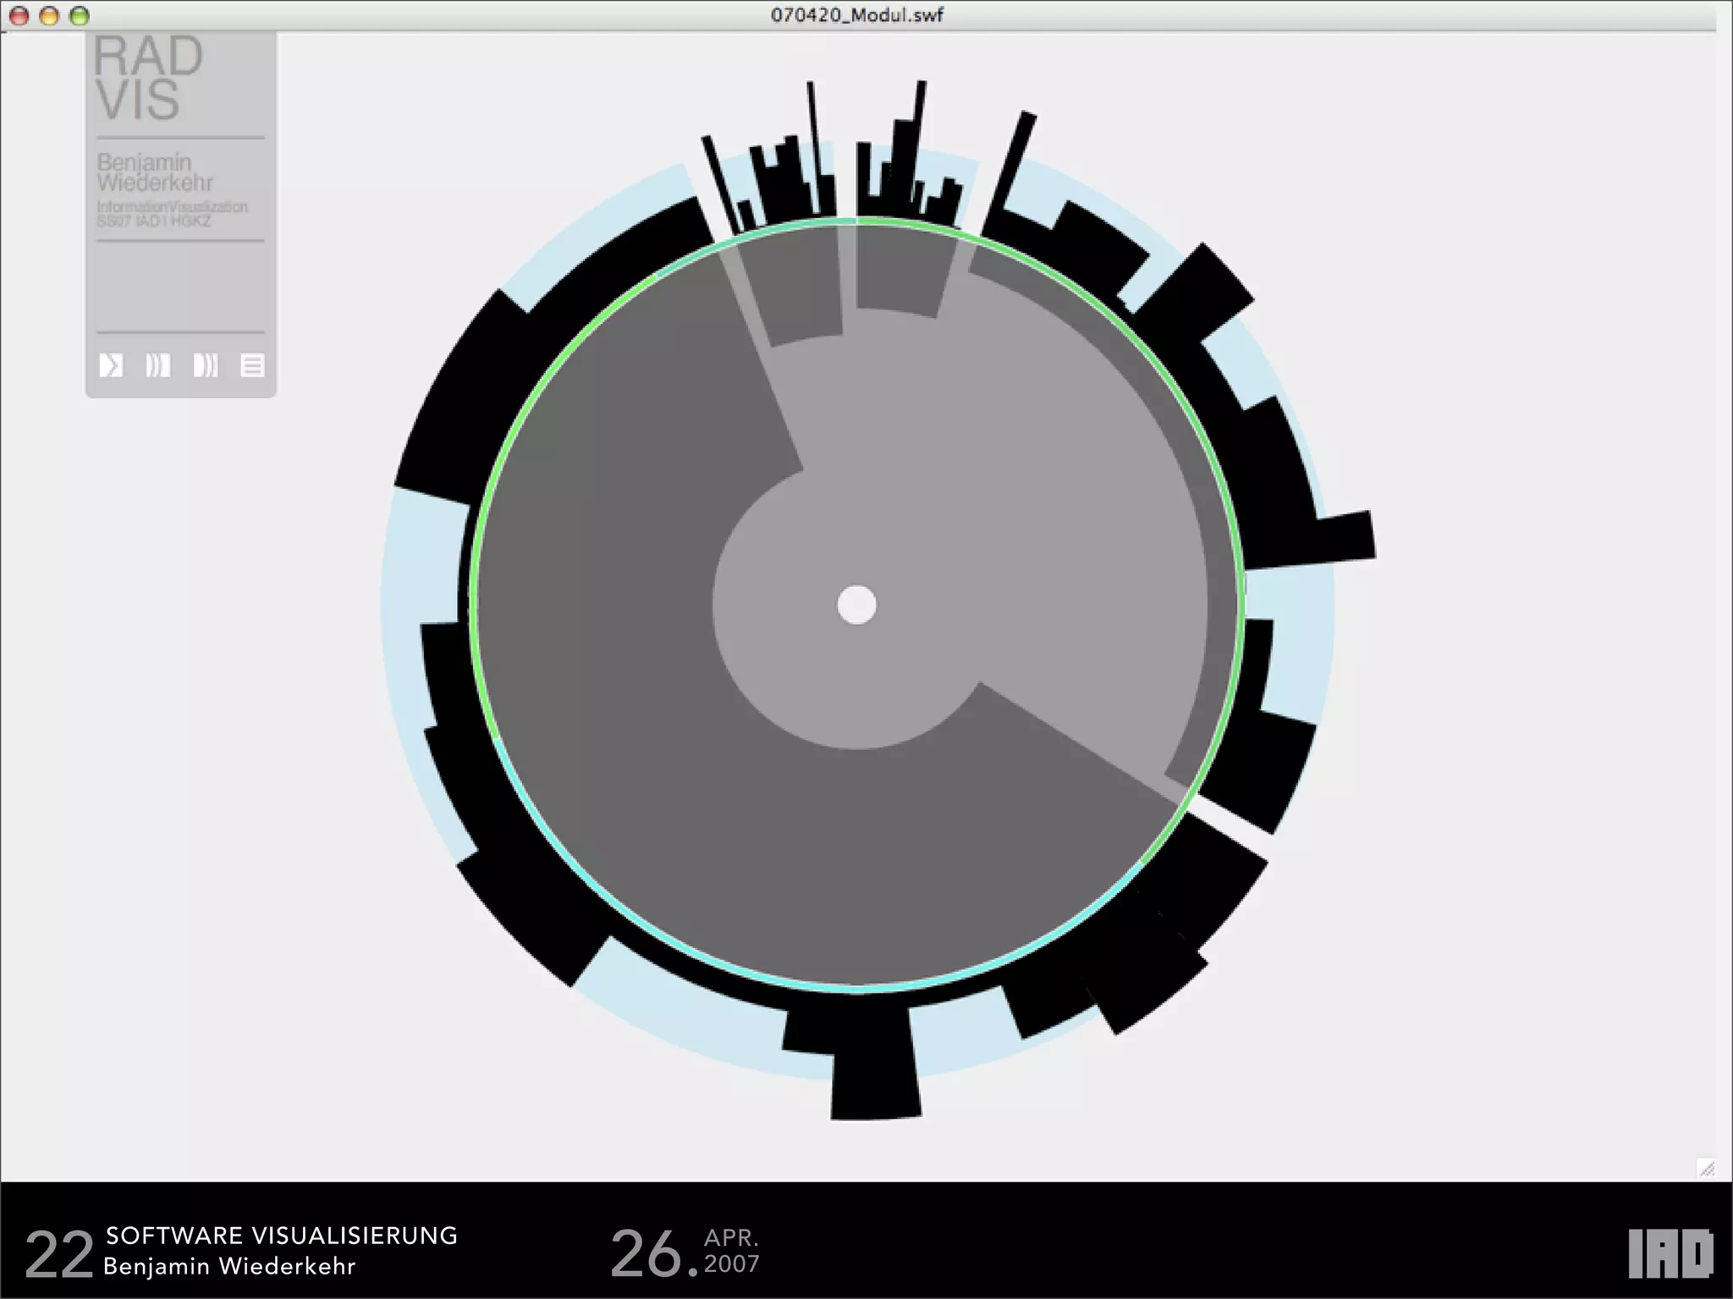The image size is (1733, 1299).
Task: Click the single-chevron icon in the RAD VIS panel
Action: [x=111, y=365]
